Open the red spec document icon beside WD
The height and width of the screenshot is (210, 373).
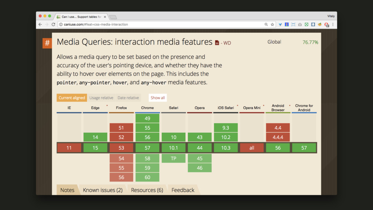[217, 43]
